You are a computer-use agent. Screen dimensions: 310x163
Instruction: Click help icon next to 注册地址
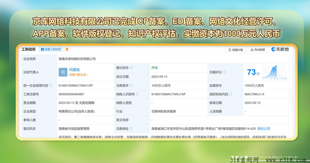coord(131,128)
